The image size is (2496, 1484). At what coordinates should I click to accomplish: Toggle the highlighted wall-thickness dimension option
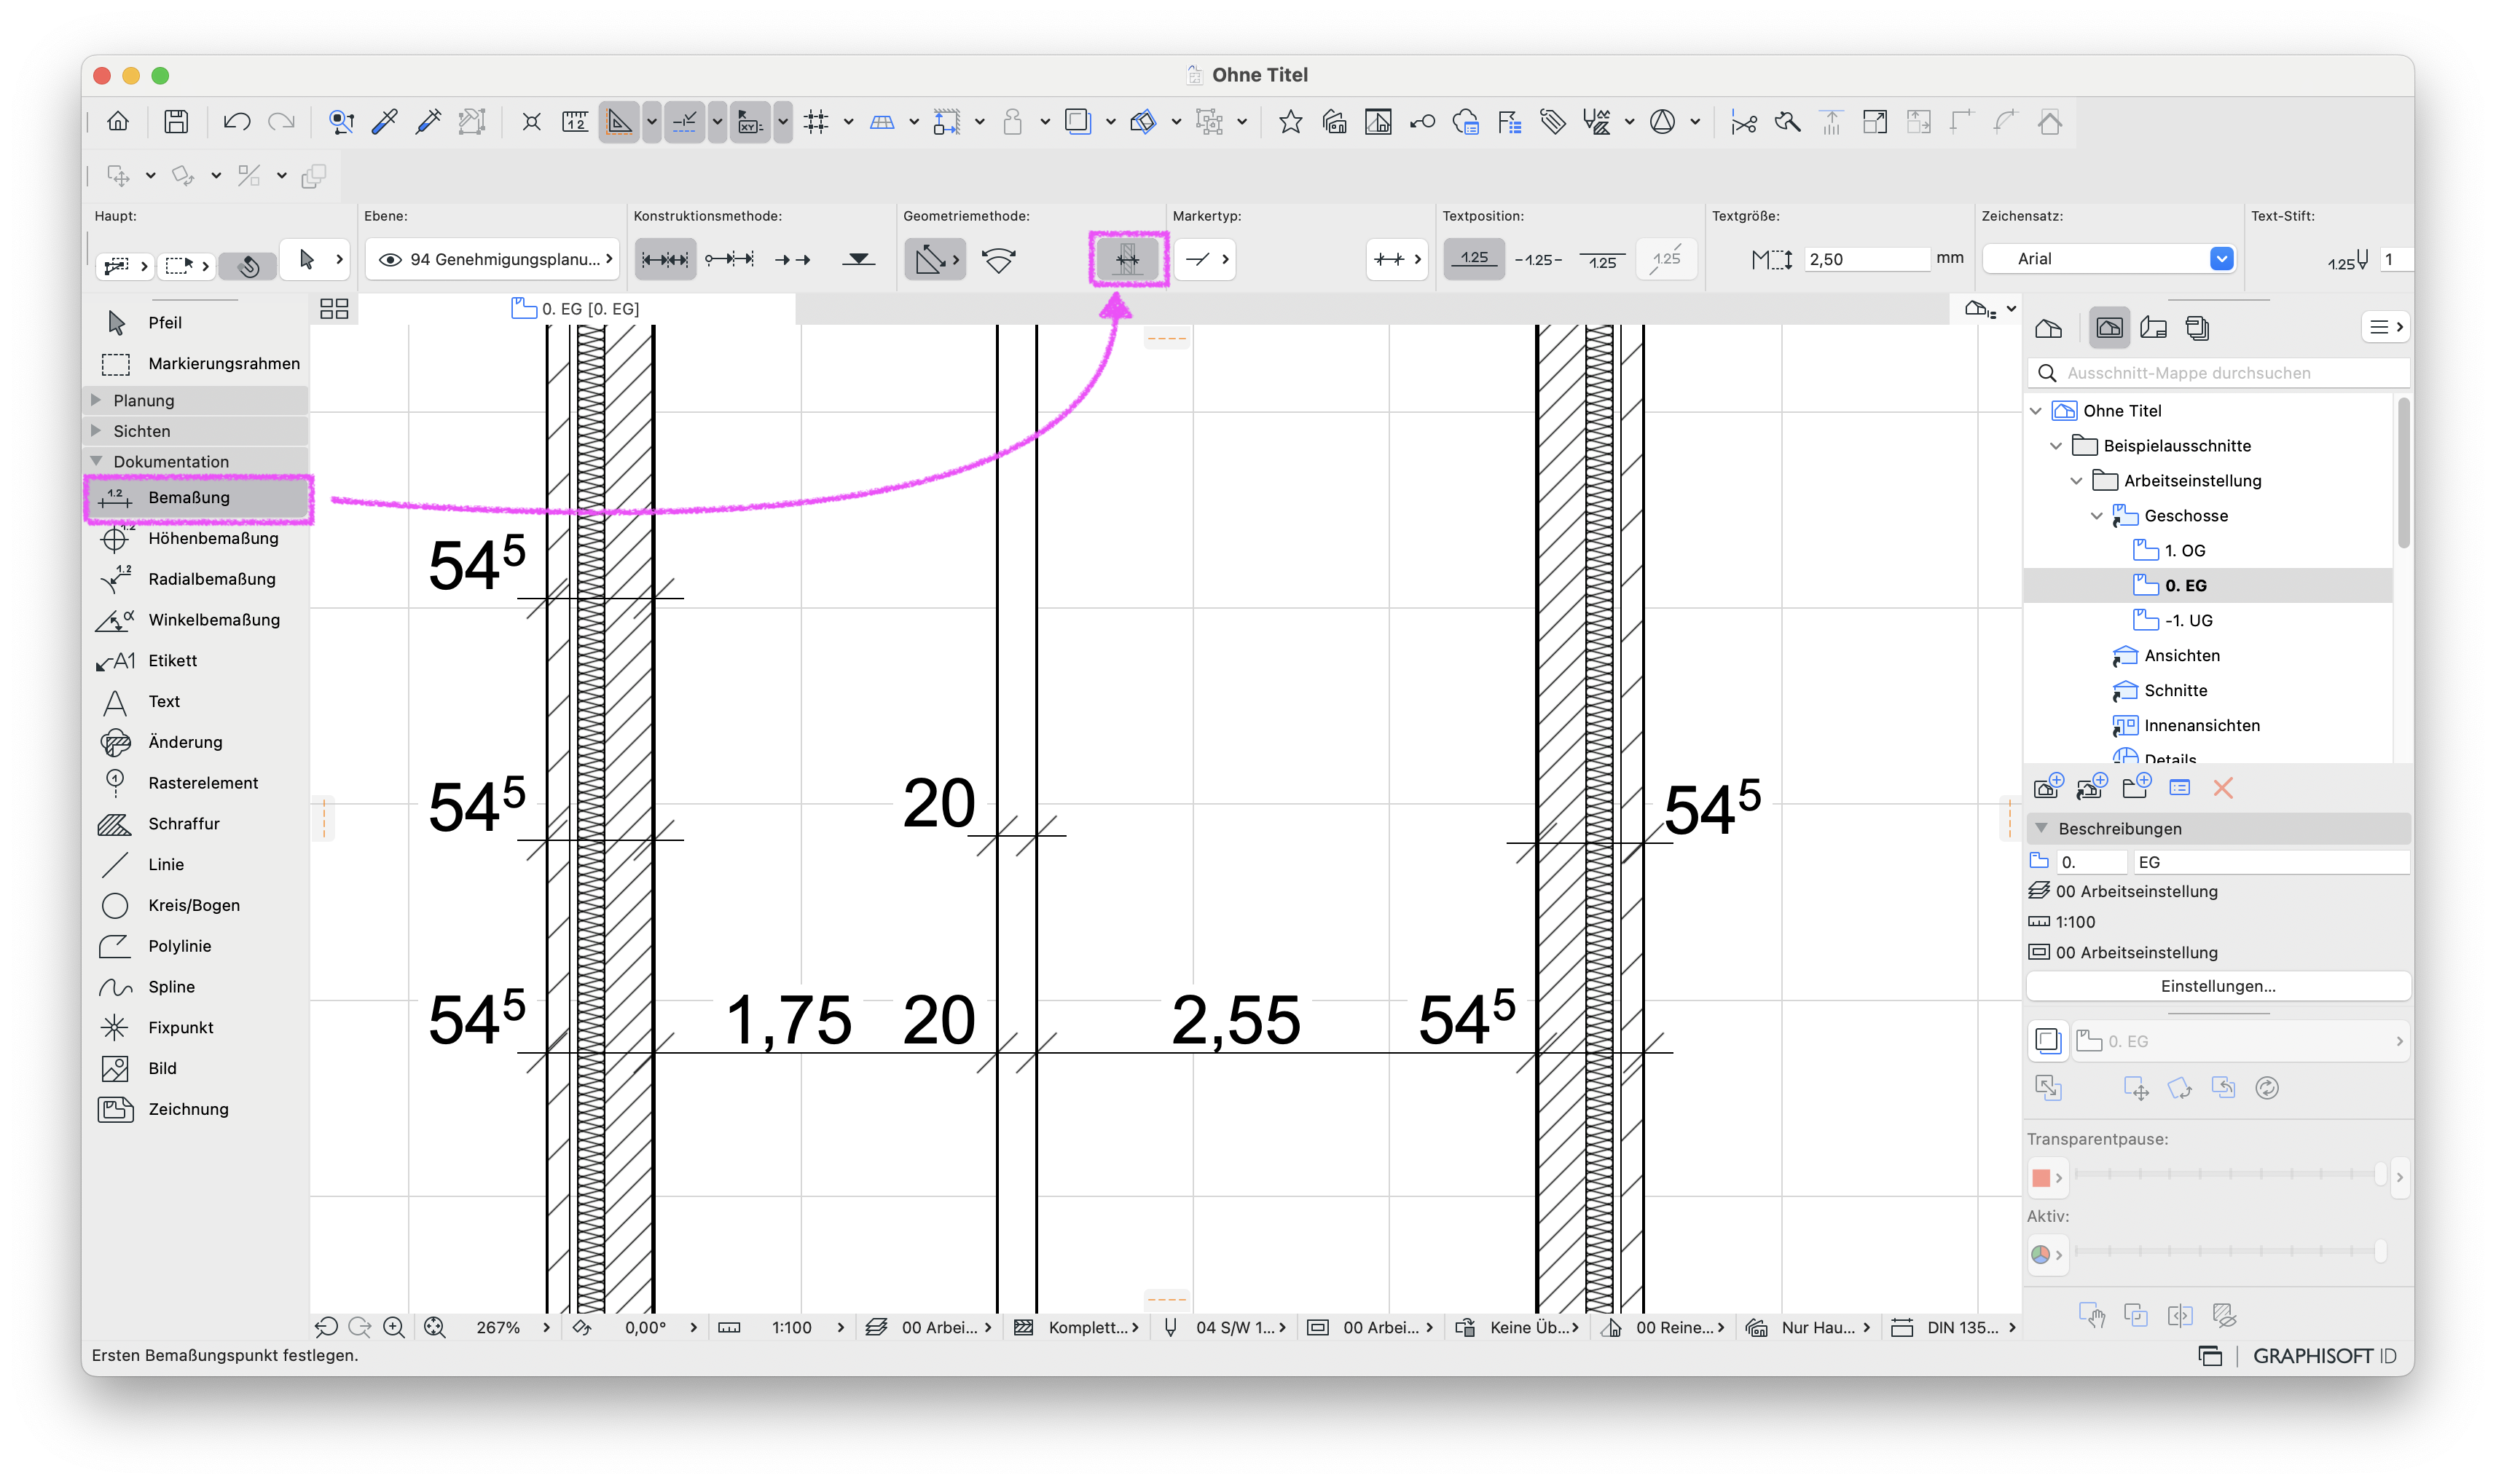point(1128,259)
